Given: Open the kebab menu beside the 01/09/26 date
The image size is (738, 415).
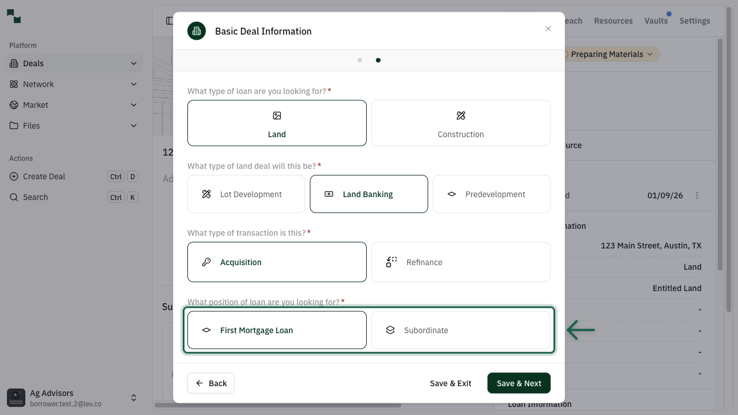Looking at the screenshot, I should point(697,195).
